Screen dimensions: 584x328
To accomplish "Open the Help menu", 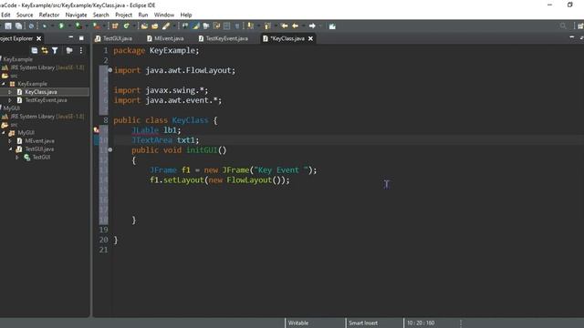I will (x=186, y=15).
